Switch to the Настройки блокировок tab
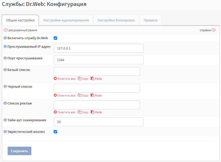This screenshot has width=221, height=162. click(116, 20)
